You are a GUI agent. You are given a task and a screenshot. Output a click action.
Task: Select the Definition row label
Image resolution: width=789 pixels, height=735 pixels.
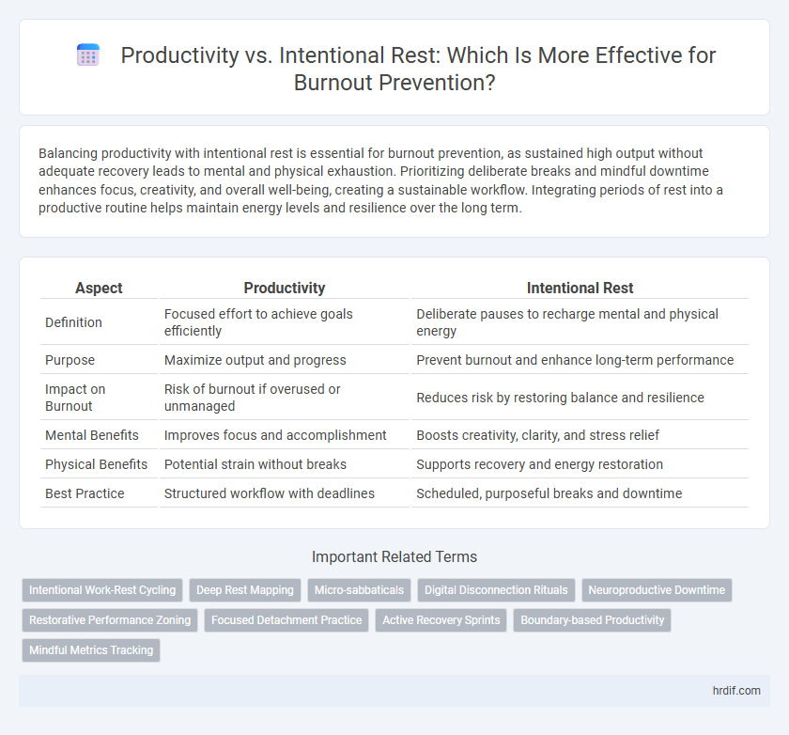pos(73,322)
